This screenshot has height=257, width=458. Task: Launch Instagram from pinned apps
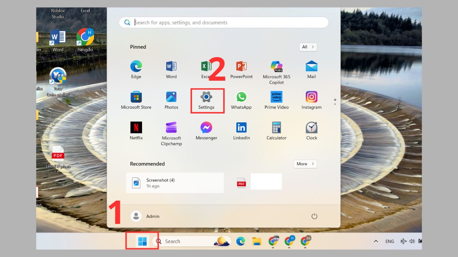pyautogui.click(x=311, y=101)
